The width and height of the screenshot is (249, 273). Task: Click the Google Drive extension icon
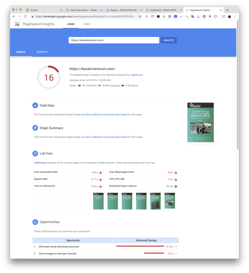point(164,16)
